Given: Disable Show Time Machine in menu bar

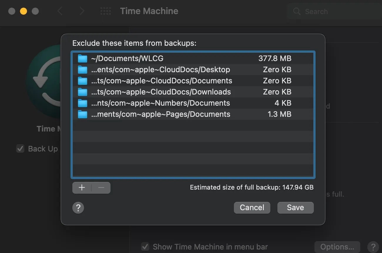Looking at the screenshot, I should click(x=145, y=247).
